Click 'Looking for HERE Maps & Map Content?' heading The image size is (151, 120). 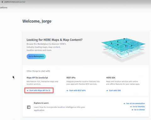pyautogui.click(x=54, y=40)
